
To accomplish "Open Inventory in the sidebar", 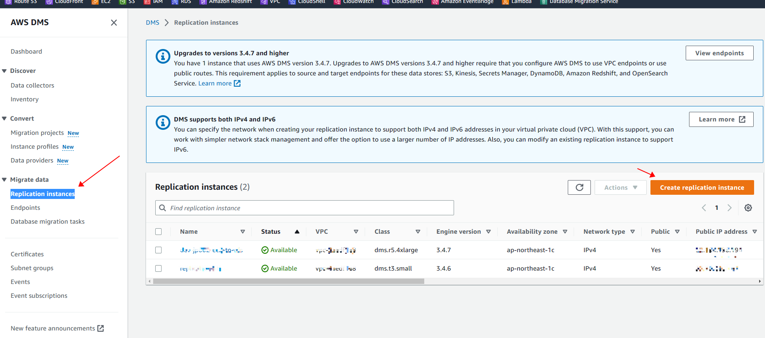I will 25,99.
